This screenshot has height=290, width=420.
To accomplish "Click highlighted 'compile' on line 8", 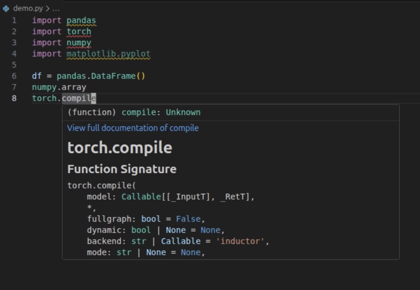I will tap(79, 98).
